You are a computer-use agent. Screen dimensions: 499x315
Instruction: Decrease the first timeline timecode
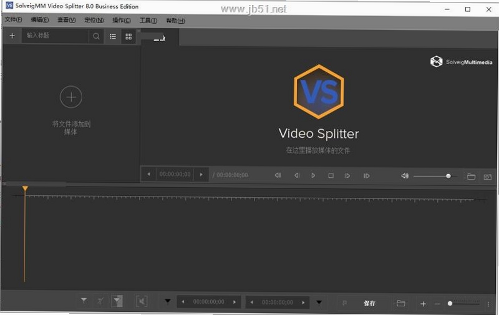183,302
